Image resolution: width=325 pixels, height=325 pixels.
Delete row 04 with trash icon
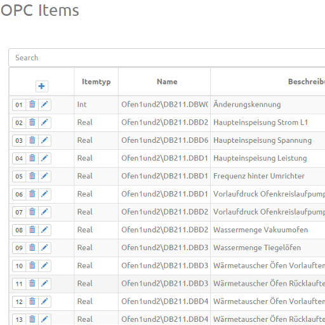(x=32, y=158)
